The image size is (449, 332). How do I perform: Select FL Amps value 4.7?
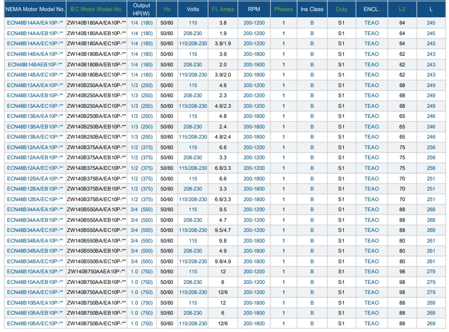pos(223,220)
